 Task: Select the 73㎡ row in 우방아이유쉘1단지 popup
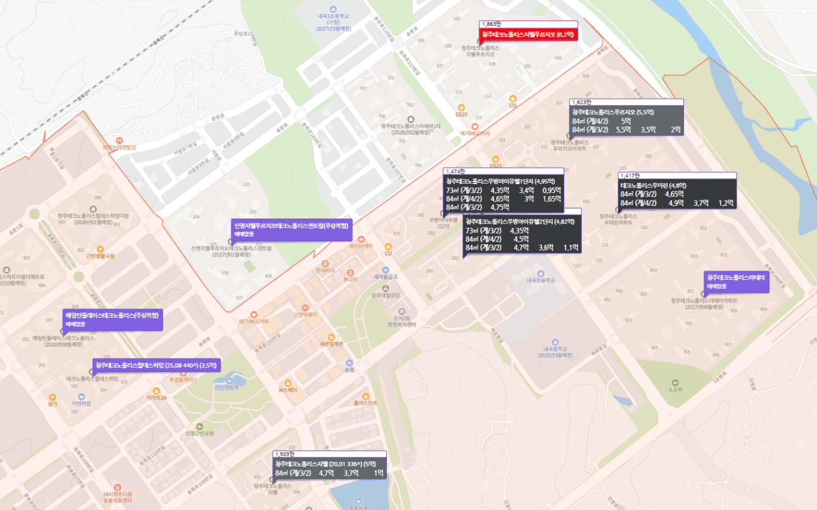point(503,190)
